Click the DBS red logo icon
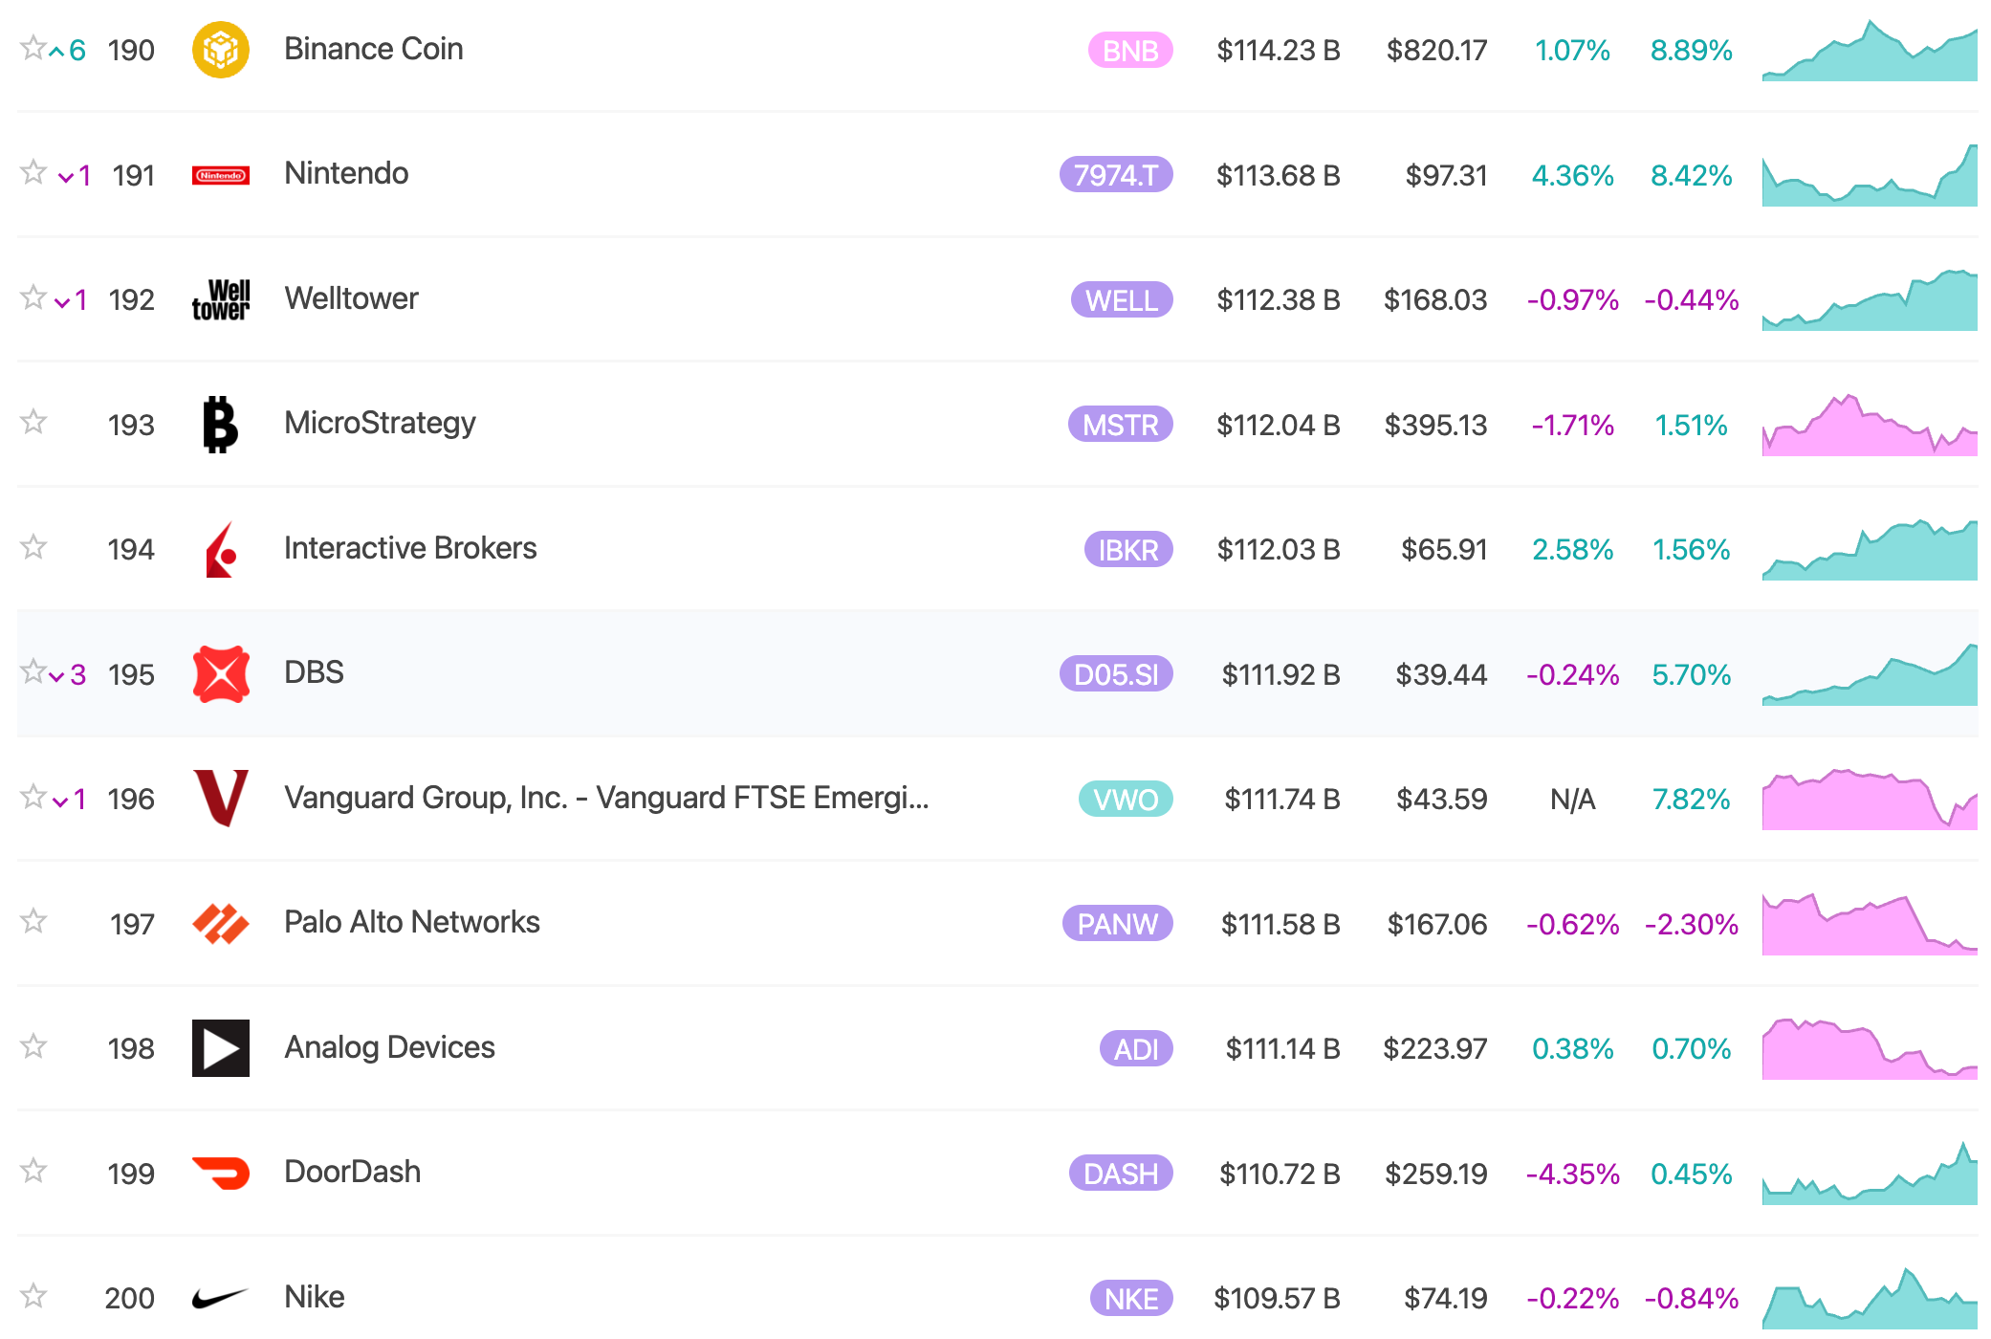 point(221,674)
